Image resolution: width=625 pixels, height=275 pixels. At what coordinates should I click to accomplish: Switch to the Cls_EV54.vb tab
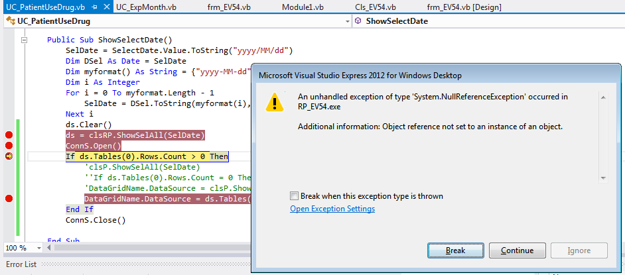point(375,7)
